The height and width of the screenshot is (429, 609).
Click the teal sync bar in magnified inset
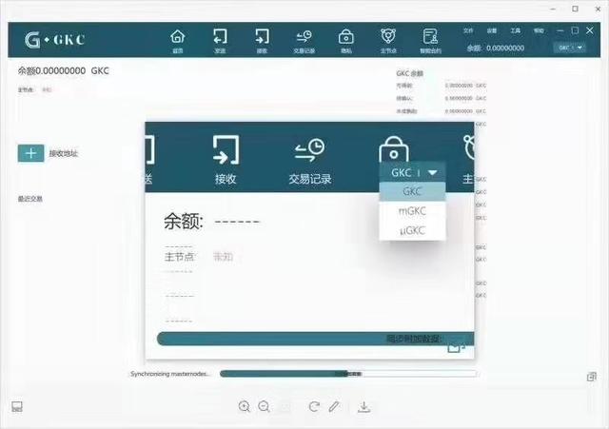coord(315,339)
